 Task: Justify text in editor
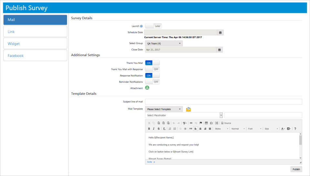point(210,129)
